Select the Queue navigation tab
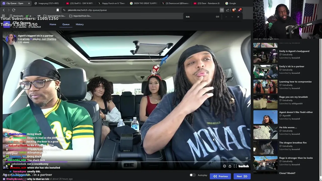Screen dimensions: 322x181 click(66, 24)
